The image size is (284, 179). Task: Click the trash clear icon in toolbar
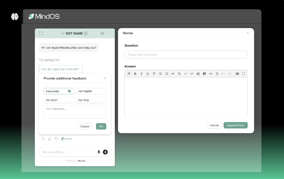tap(217, 74)
